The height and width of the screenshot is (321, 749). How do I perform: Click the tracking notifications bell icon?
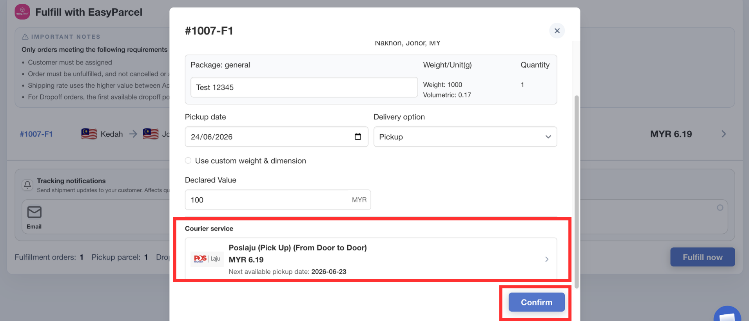point(27,185)
